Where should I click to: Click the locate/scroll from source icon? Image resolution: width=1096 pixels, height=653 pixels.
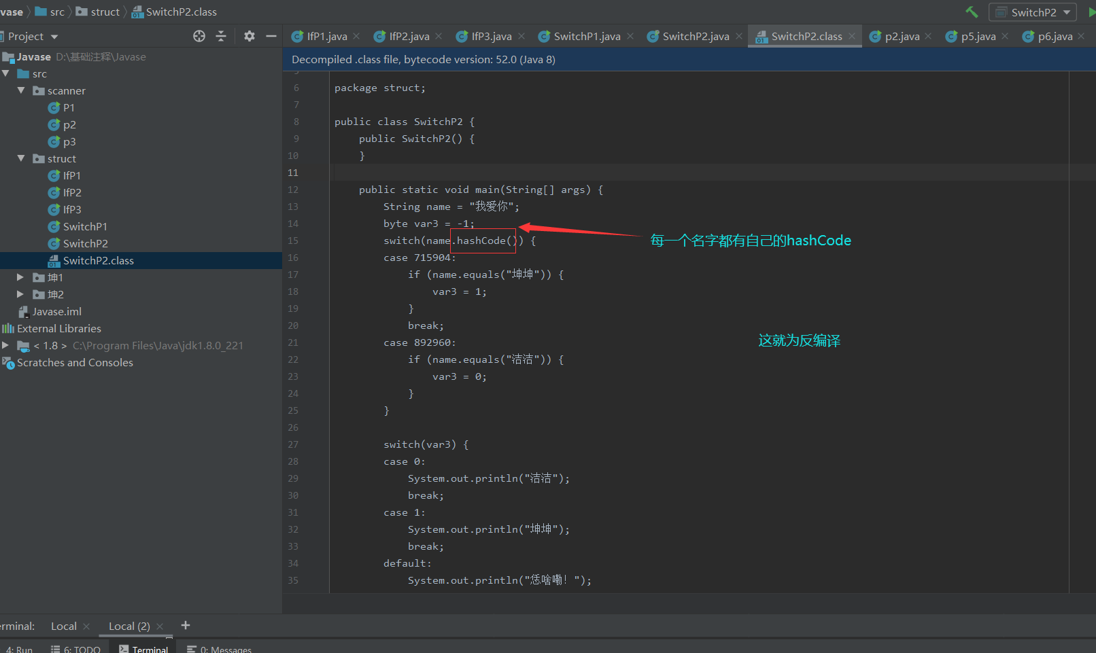point(199,36)
